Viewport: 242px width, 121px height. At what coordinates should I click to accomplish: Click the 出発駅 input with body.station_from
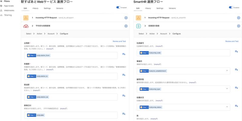71,55
